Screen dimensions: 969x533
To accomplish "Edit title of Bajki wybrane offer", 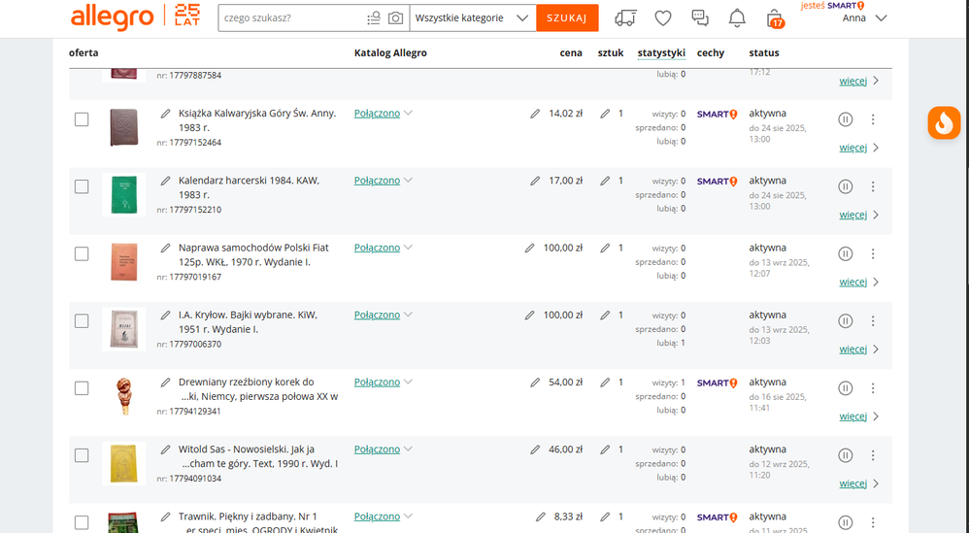I will pos(165,315).
